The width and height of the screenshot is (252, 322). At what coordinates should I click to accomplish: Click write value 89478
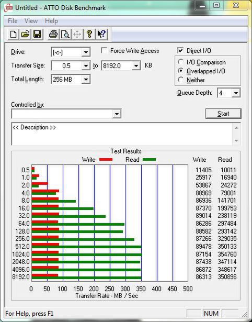pos(203,247)
